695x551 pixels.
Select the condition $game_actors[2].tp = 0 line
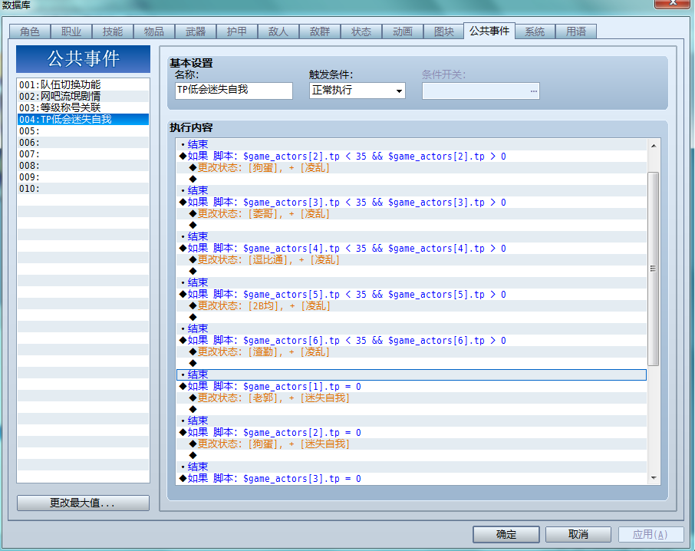click(411, 433)
